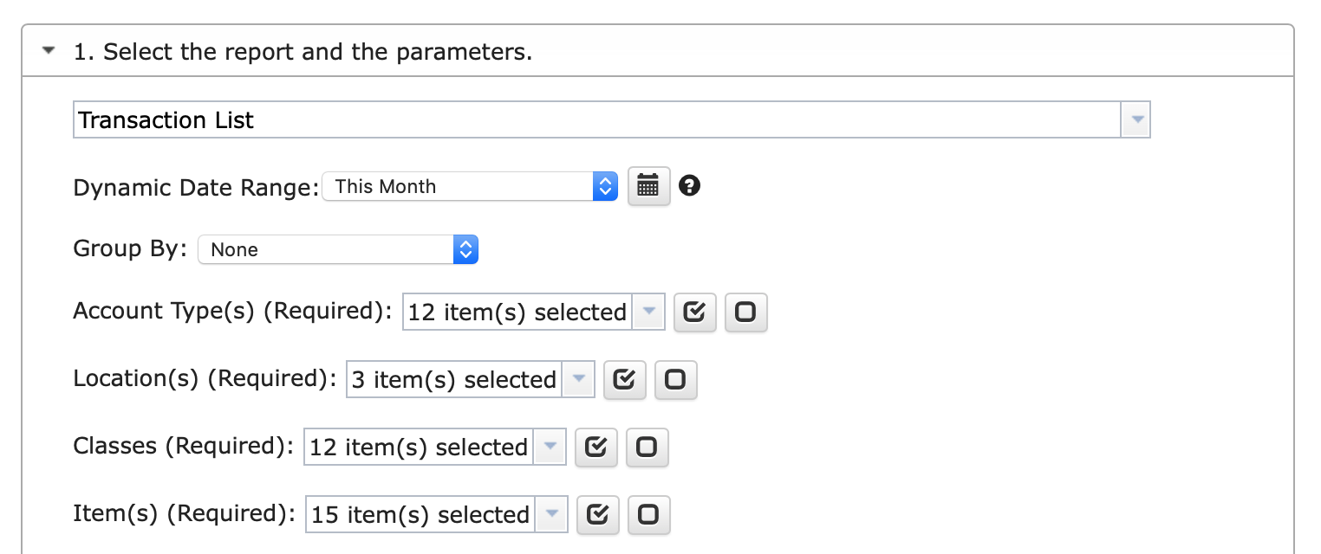The width and height of the screenshot is (1321, 554).
Task: Uncheck all Classes with empty box icon
Action: coord(647,448)
